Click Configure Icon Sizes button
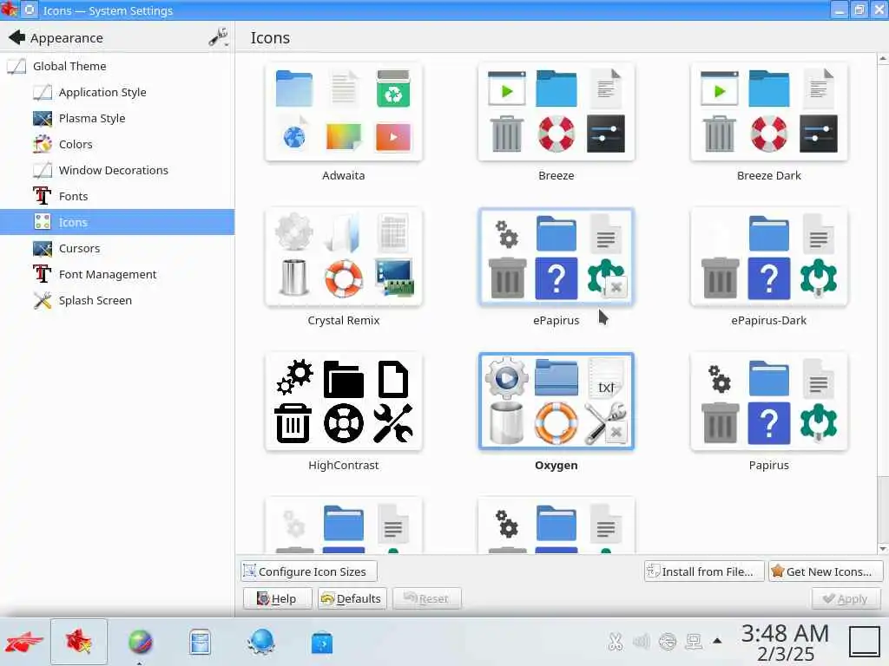Screen dimensions: 889x666 309,571
